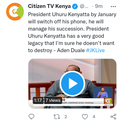Click the Citizen TV Kenya display name

pyautogui.click(x=49, y=6)
